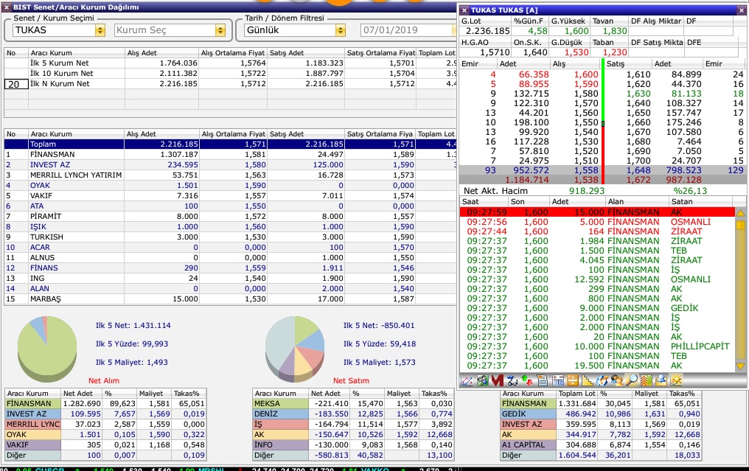The height and width of the screenshot is (471, 749).
Task: Click the Ilk 5 Net: -850.401 label
Action: coord(379,326)
